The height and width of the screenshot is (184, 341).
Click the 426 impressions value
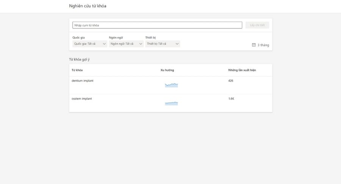click(231, 80)
